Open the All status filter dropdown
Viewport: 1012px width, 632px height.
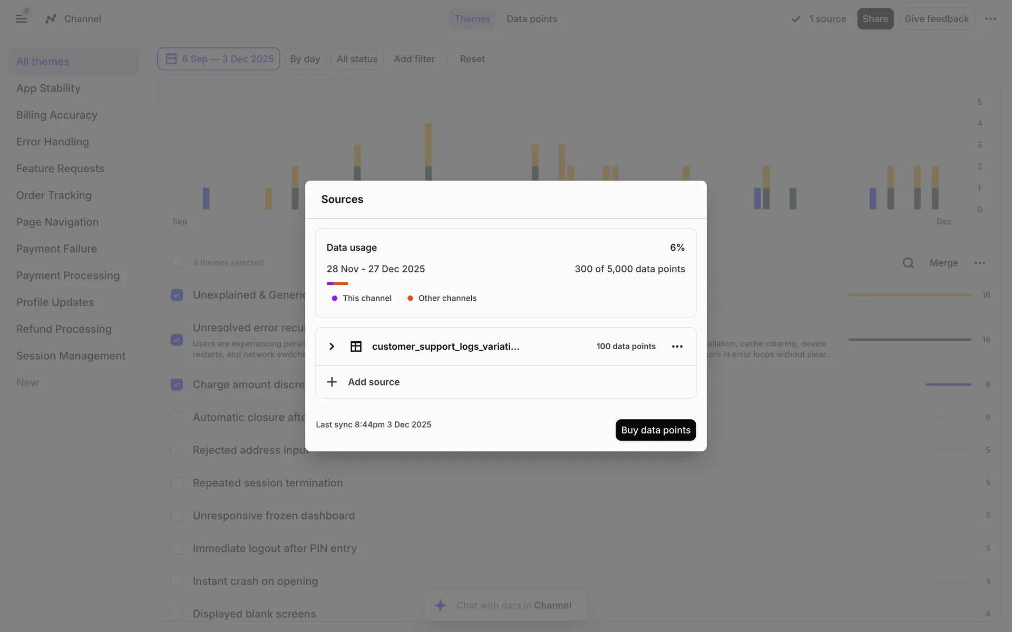(x=357, y=59)
